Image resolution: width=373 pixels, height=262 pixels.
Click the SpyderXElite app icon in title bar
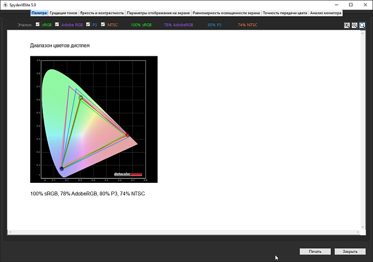(x=5, y=5)
